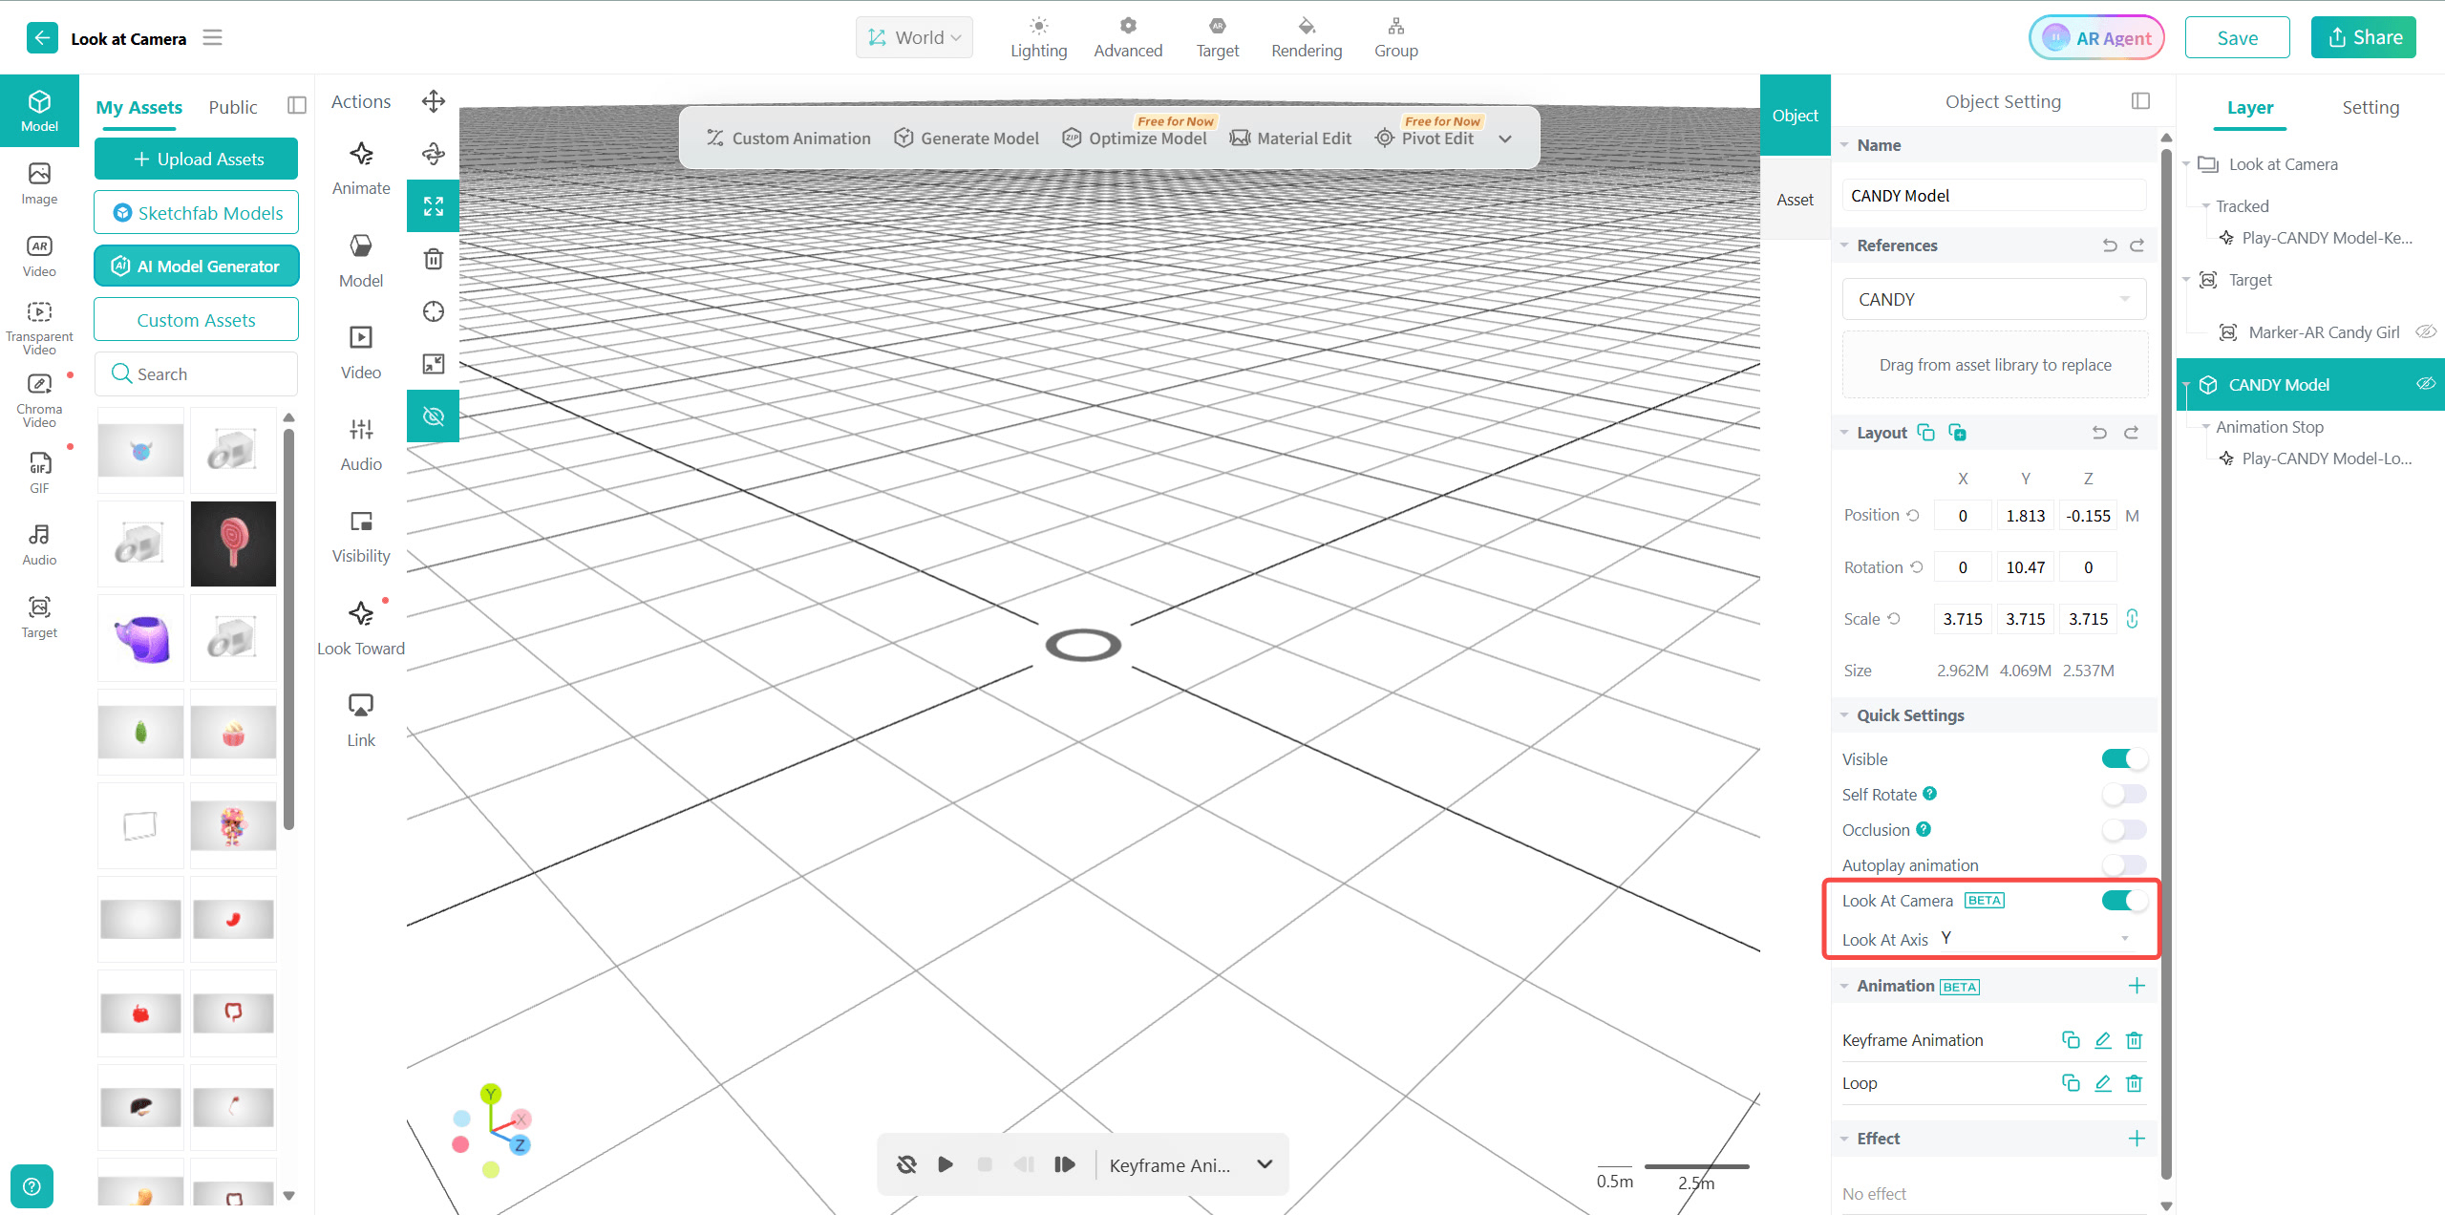
Task: Toggle the hide-eye viewport tool
Action: (434, 416)
